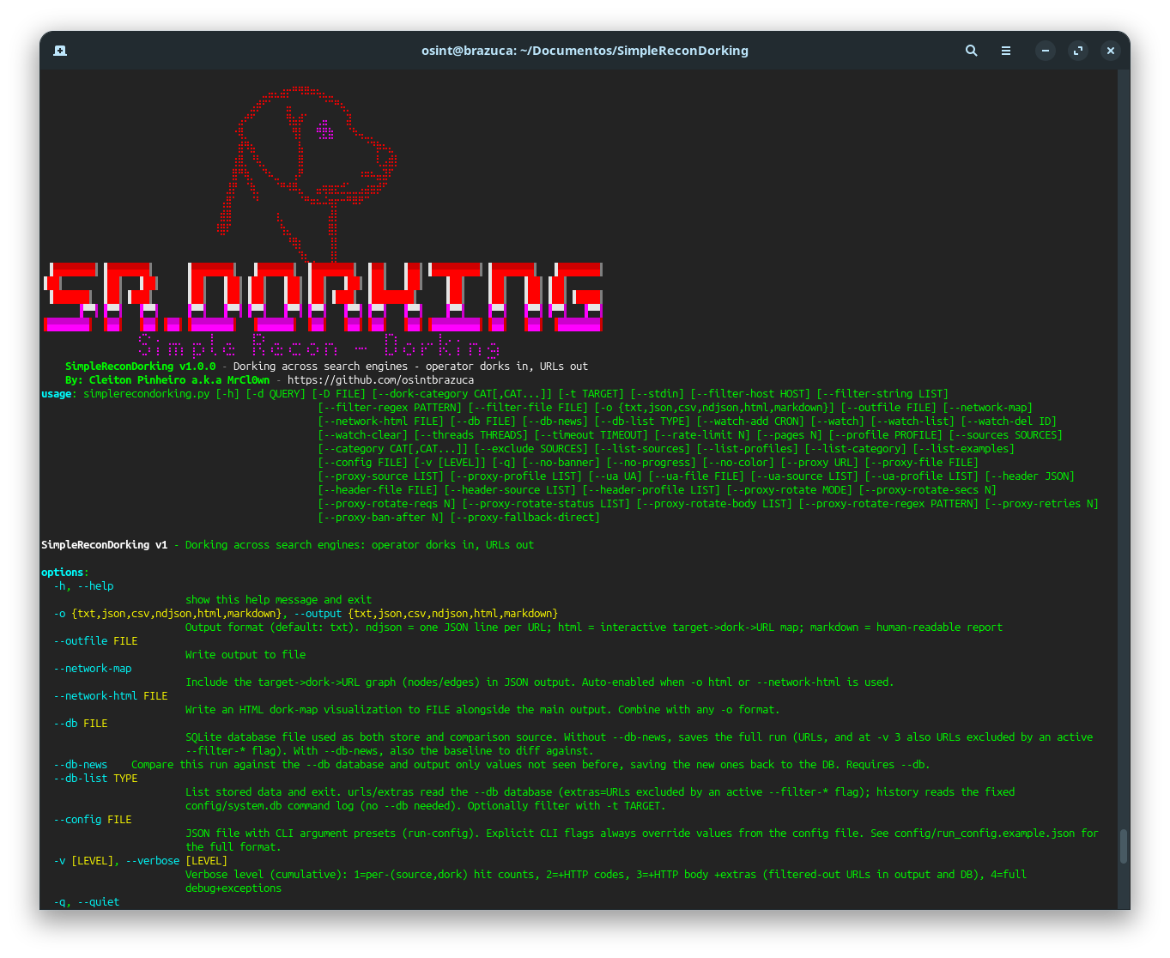Viewport: 1170px width, 958px height.
Task: Click the '-v [LEVEL], --verbose [LEVEL]' option entry
Action: (141, 861)
